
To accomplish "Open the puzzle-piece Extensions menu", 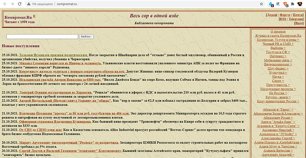I will 292,4.
